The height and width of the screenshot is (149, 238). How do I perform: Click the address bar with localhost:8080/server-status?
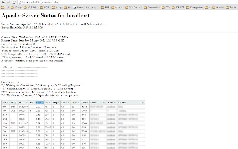(x=128, y=2)
